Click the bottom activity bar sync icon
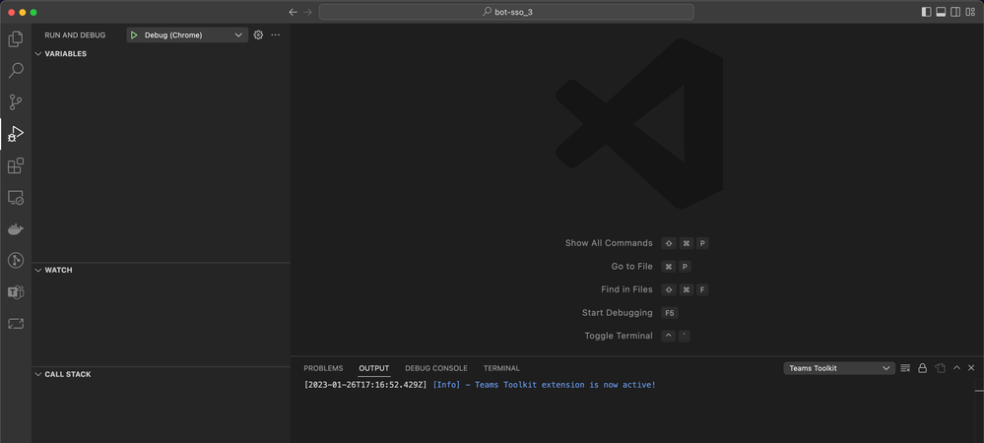 pos(16,323)
